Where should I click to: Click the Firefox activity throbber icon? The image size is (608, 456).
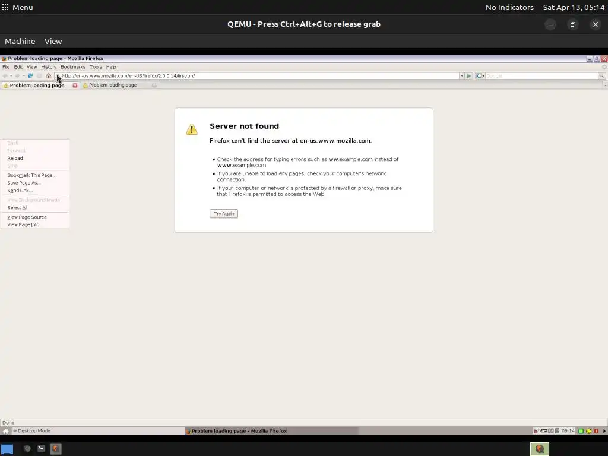tap(604, 67)
